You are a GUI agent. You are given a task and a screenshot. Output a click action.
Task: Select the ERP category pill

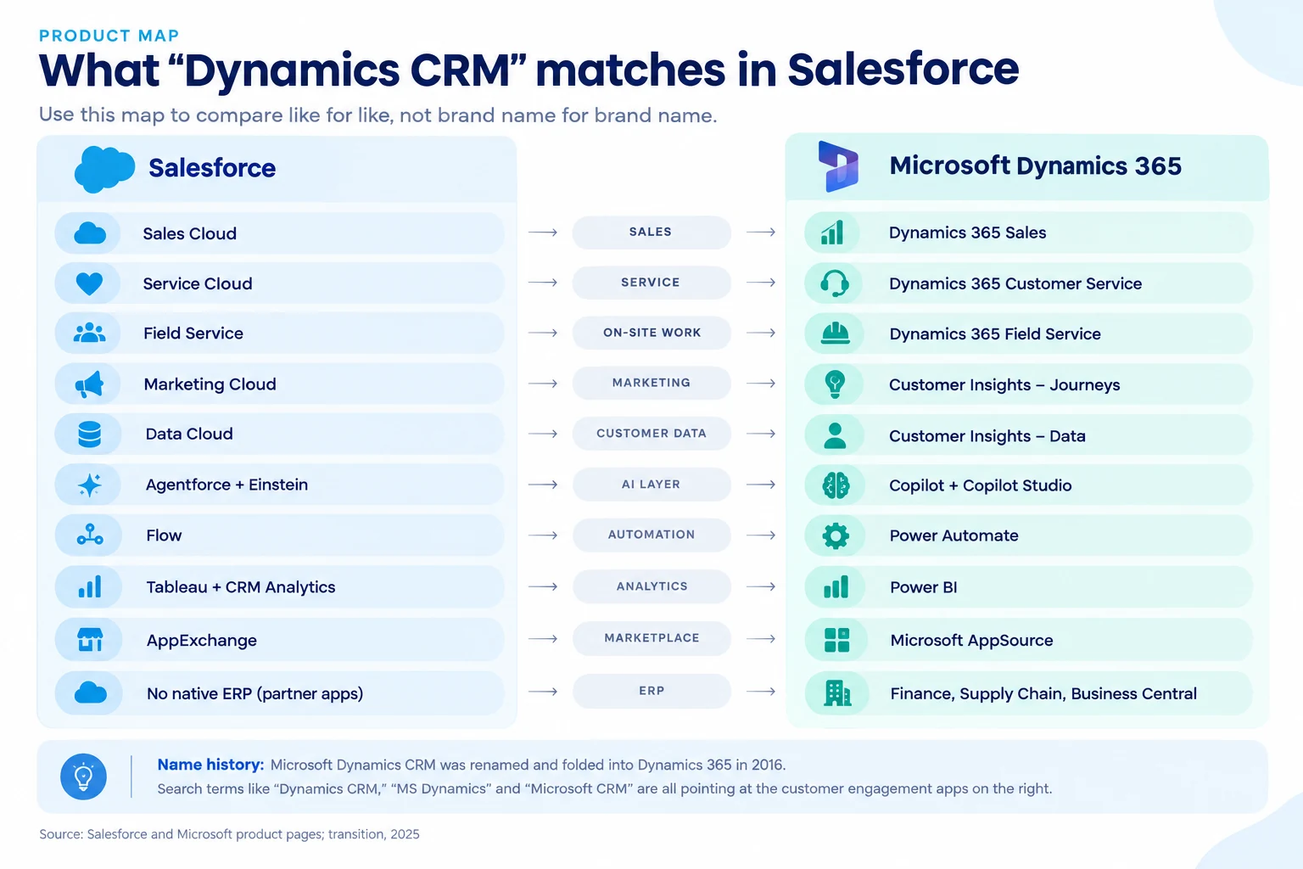[x=651, y=691]
